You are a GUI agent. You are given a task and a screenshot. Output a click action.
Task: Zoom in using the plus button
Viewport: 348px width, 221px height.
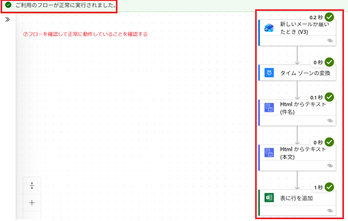coord(32,203)
